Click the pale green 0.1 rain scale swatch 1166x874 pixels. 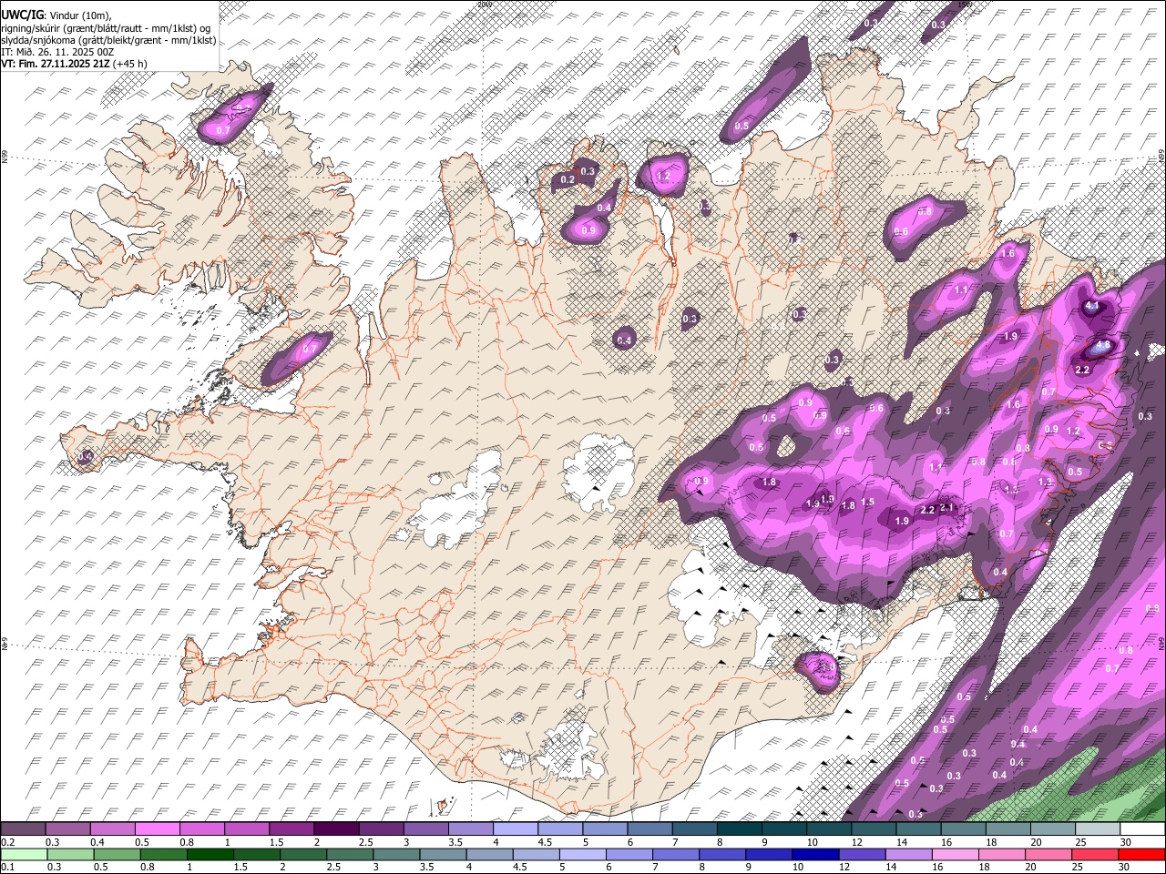click(25, 855)
